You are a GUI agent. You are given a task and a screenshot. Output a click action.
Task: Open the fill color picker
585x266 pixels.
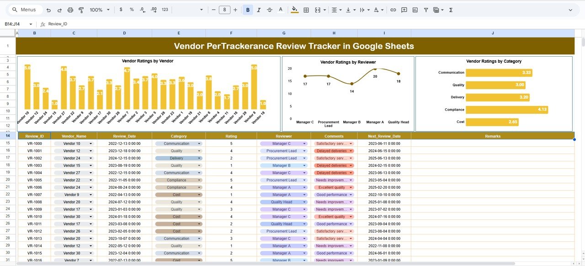(x=294, y=9)
